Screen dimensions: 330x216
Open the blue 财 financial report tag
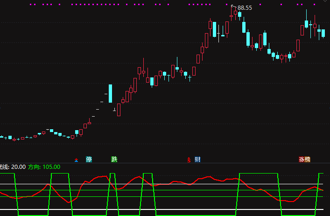(x=197, y=160)
